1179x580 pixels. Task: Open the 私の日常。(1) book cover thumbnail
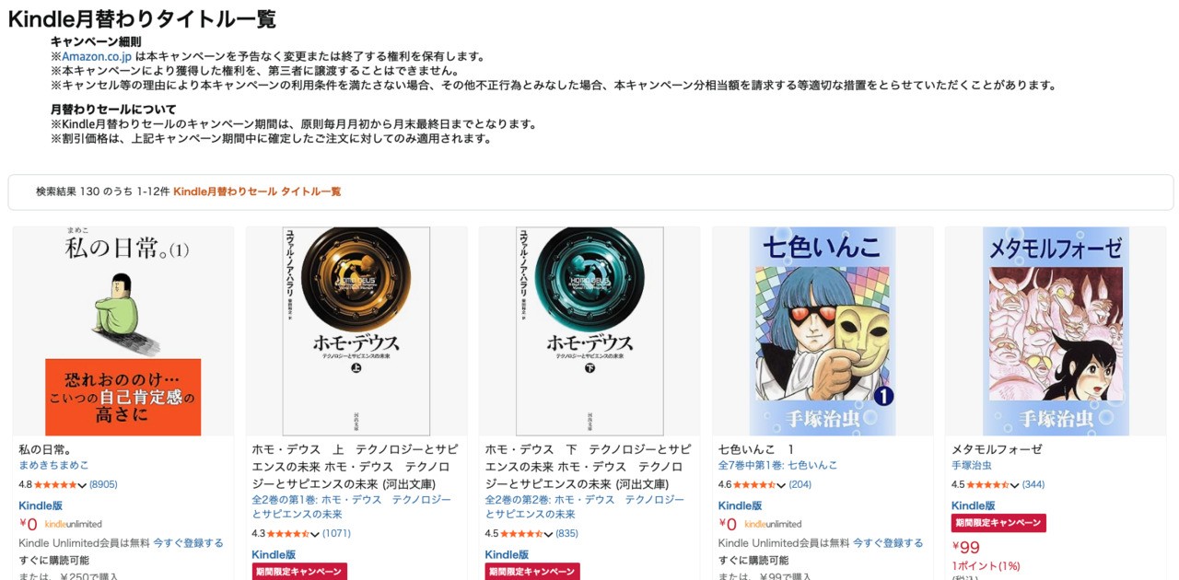[x=123, y=331]
